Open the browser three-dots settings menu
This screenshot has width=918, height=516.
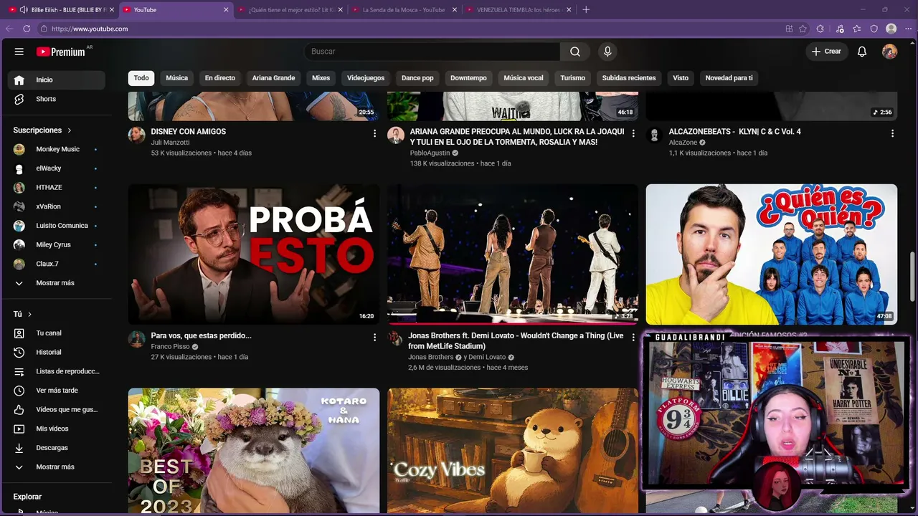[909, 29]
